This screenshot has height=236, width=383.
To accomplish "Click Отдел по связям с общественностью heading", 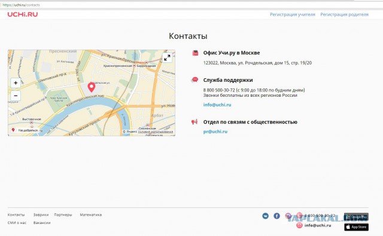I will point(250,122).
